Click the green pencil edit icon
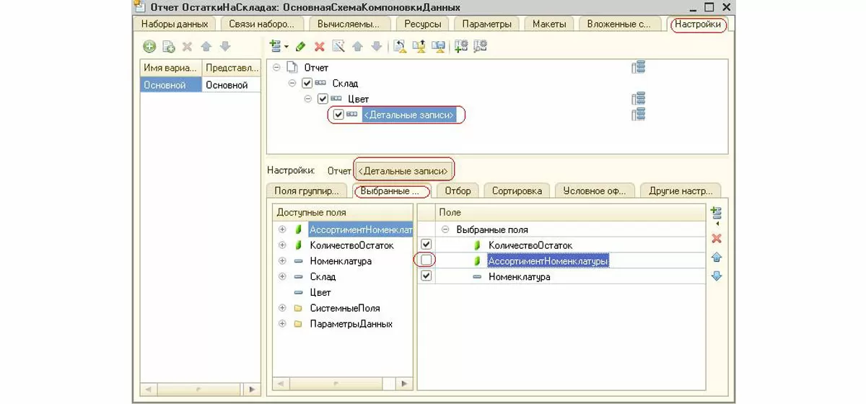This screenshot has width=866, height=404. pyautogui.click(x=301, y=47)
